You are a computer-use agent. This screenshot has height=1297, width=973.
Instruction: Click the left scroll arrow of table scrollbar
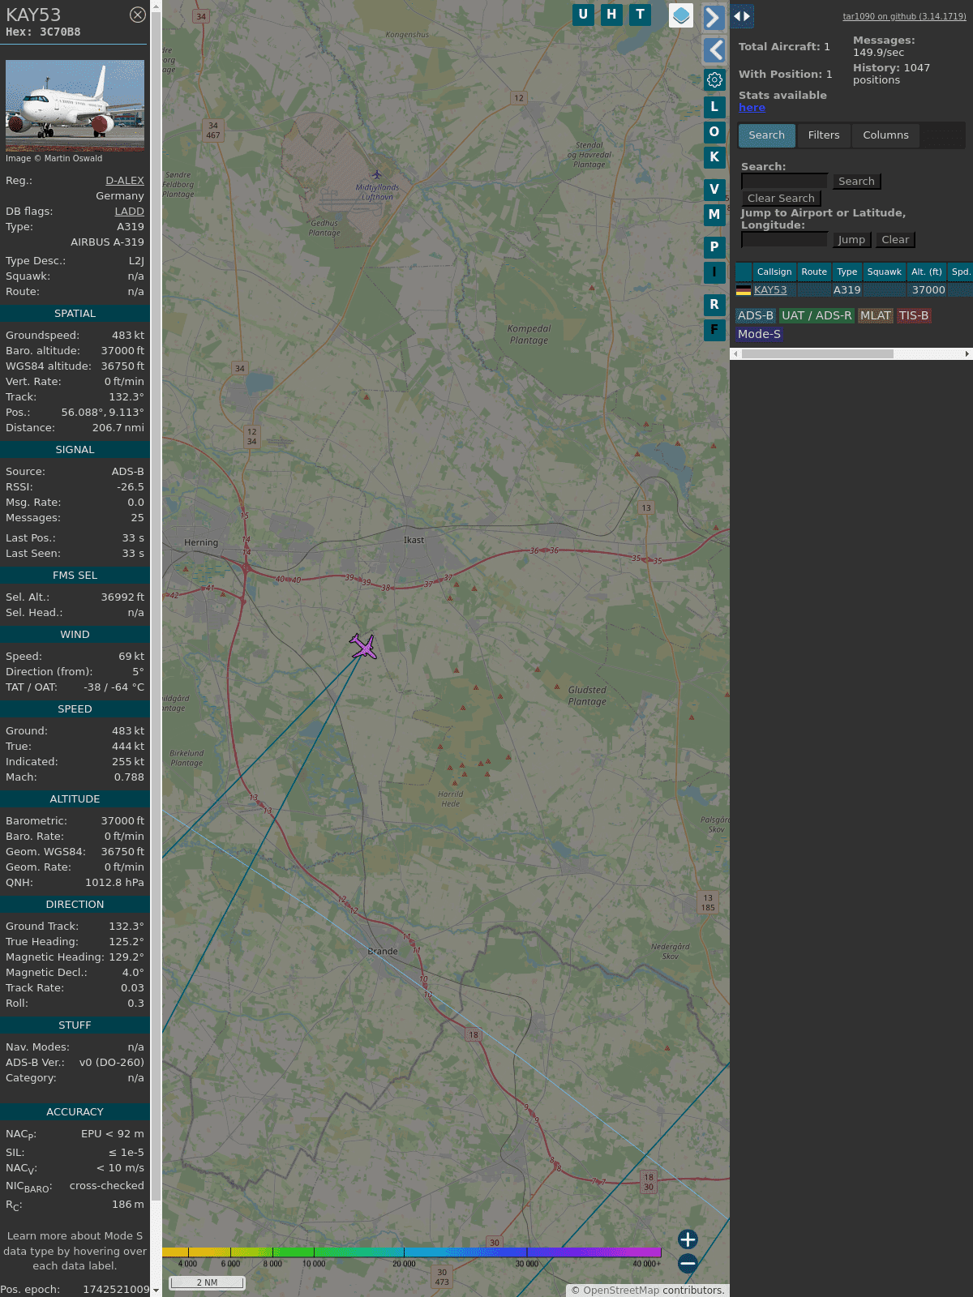pos(735,353)
